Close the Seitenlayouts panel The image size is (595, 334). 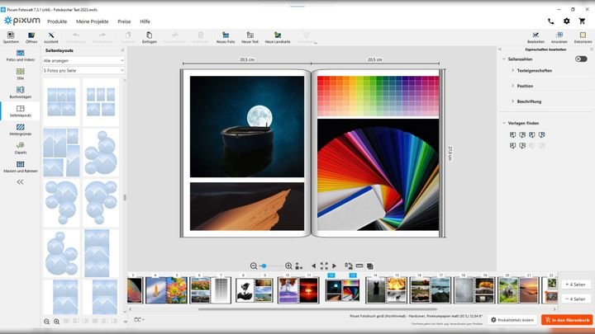click(122, 50)
